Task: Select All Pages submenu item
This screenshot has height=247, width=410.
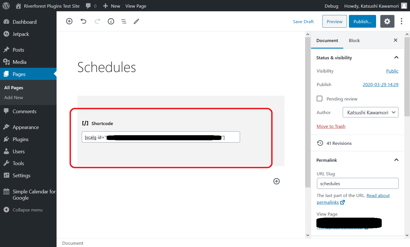Action: [x=14, y=88]
